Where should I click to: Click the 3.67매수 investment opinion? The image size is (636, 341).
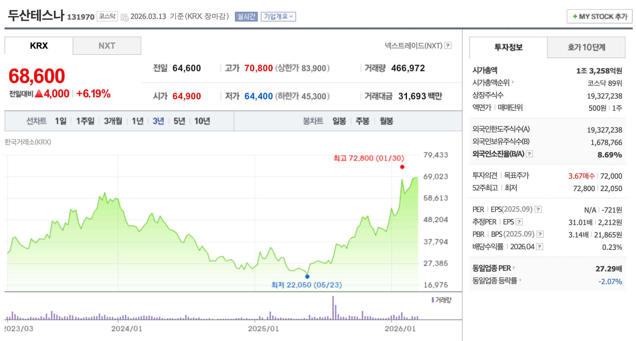pyautogui.click(x=582, y=176)
